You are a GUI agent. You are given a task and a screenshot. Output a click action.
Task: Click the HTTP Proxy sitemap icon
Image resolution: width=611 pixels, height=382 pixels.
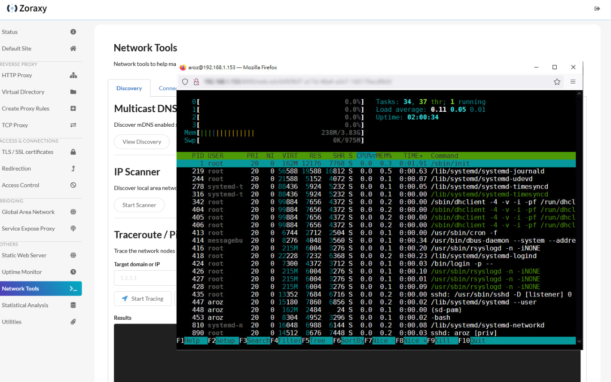pyautogui.click(x=73, y=75)
